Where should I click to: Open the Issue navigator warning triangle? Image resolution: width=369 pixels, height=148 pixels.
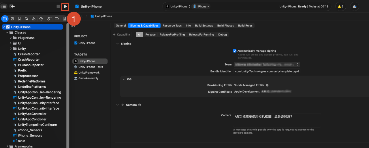click(34, 19)
